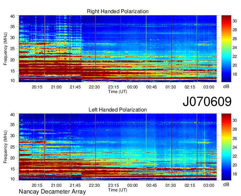241x196 pixels.
Task: Click the "Nancay Decameter Array" caption
Action: (x=52, y=192)
